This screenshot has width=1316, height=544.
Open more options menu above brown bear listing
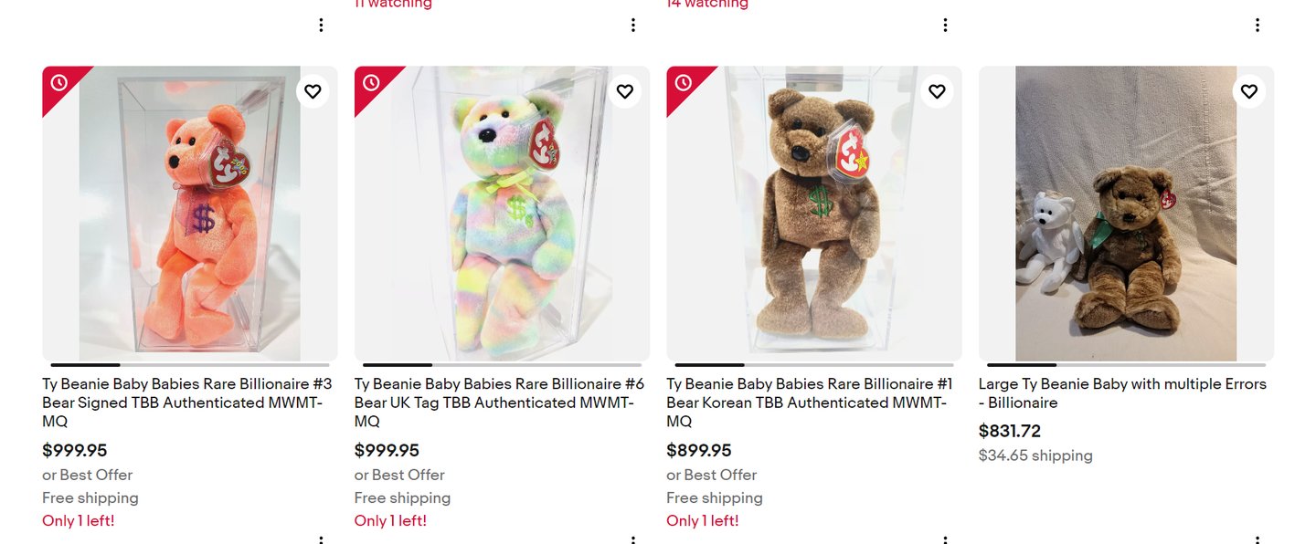945,26
